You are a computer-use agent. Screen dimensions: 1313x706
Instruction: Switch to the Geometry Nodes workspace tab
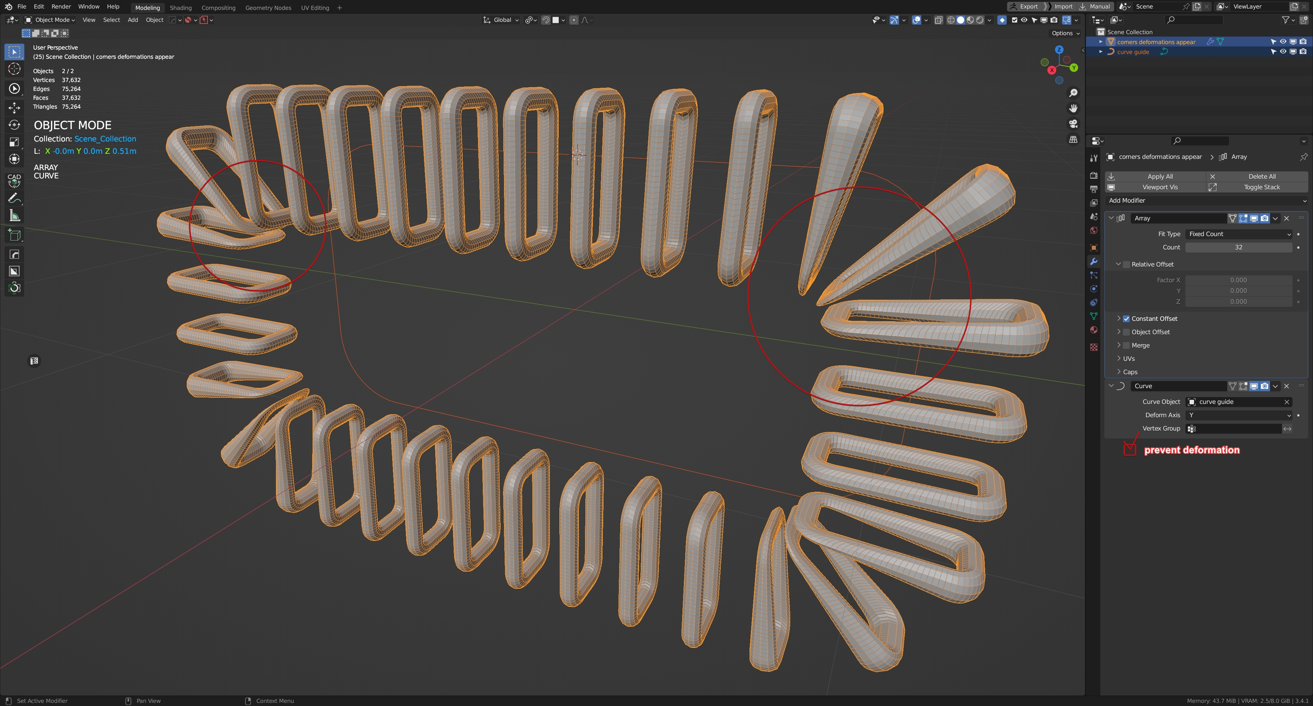268,8
